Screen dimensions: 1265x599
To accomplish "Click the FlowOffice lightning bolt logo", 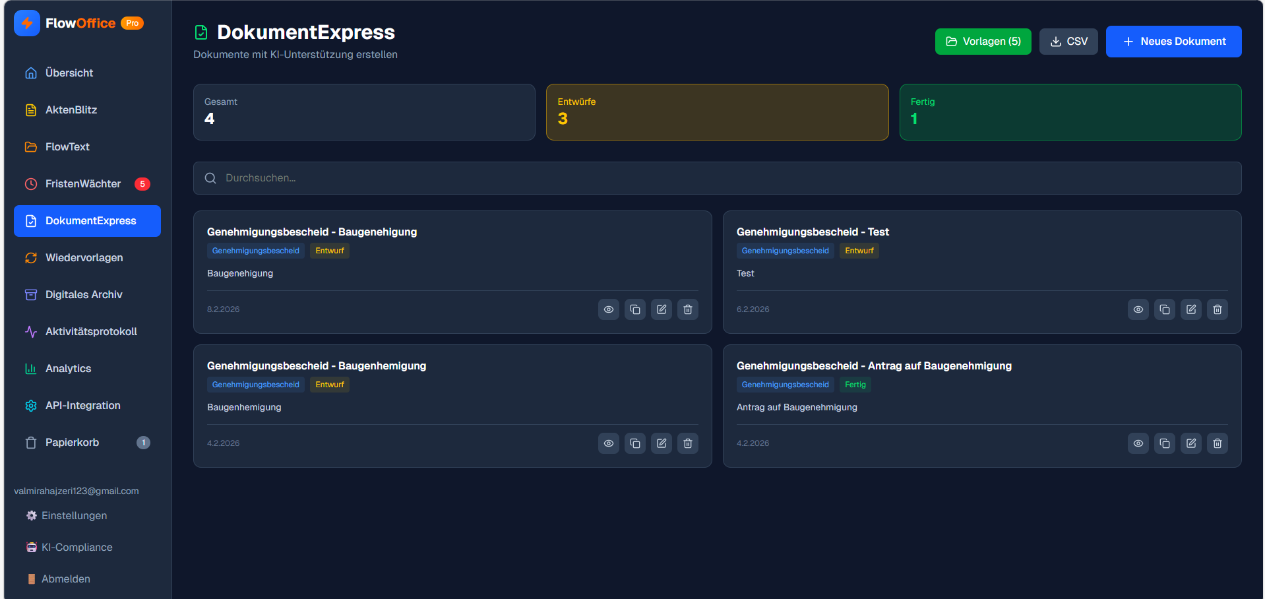I will point(26,22).
